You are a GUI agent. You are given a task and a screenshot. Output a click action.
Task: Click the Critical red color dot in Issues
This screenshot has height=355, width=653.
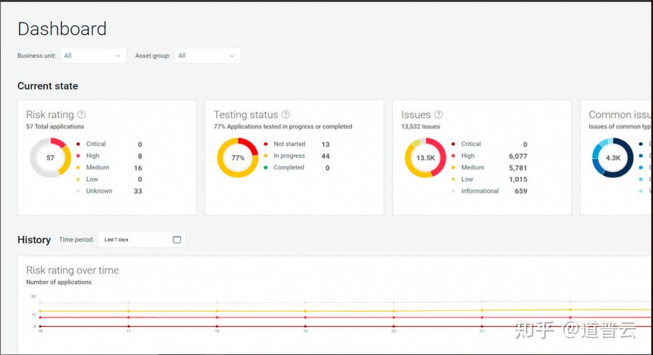[453, 144]
